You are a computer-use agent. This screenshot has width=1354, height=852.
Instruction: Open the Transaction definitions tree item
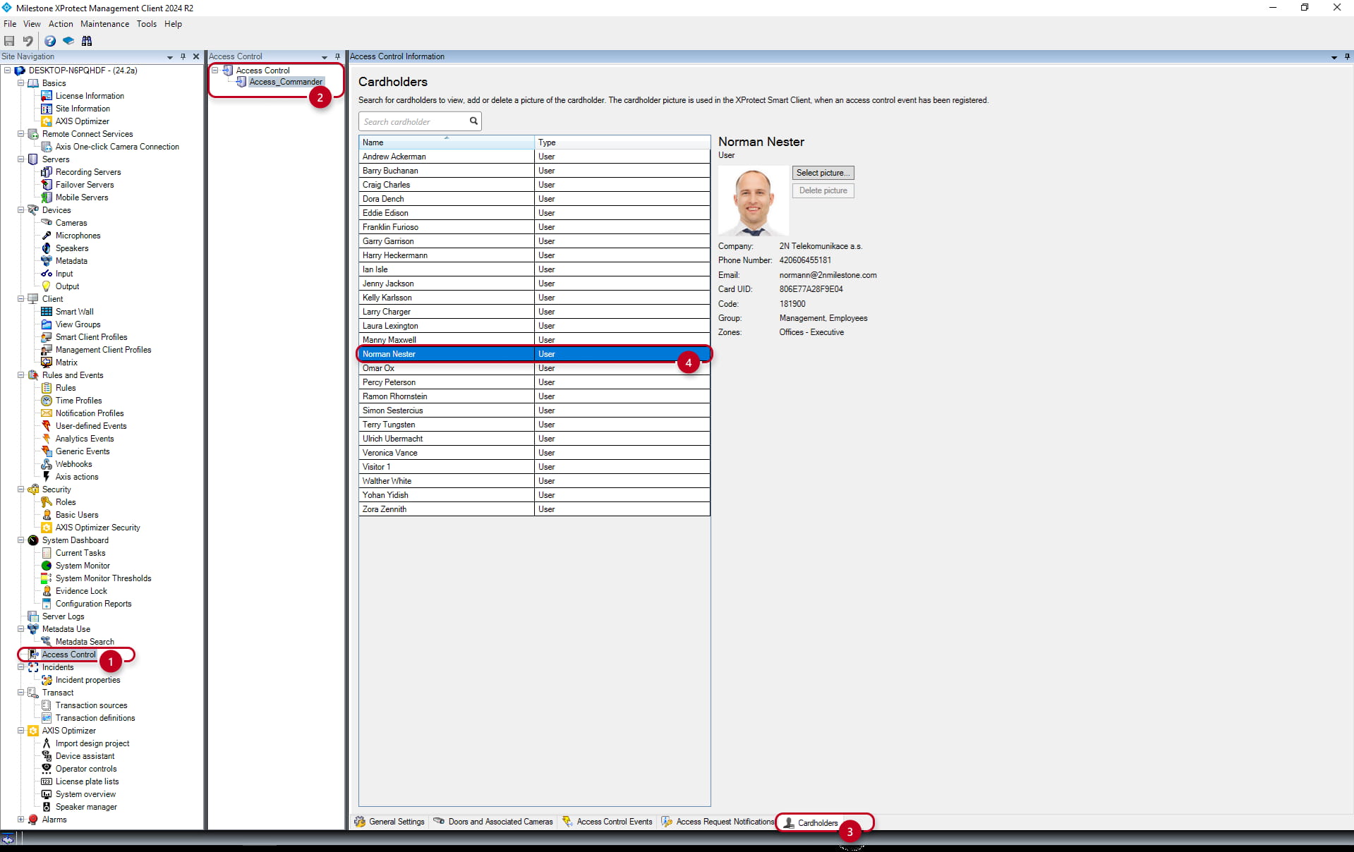coord(95,718)
